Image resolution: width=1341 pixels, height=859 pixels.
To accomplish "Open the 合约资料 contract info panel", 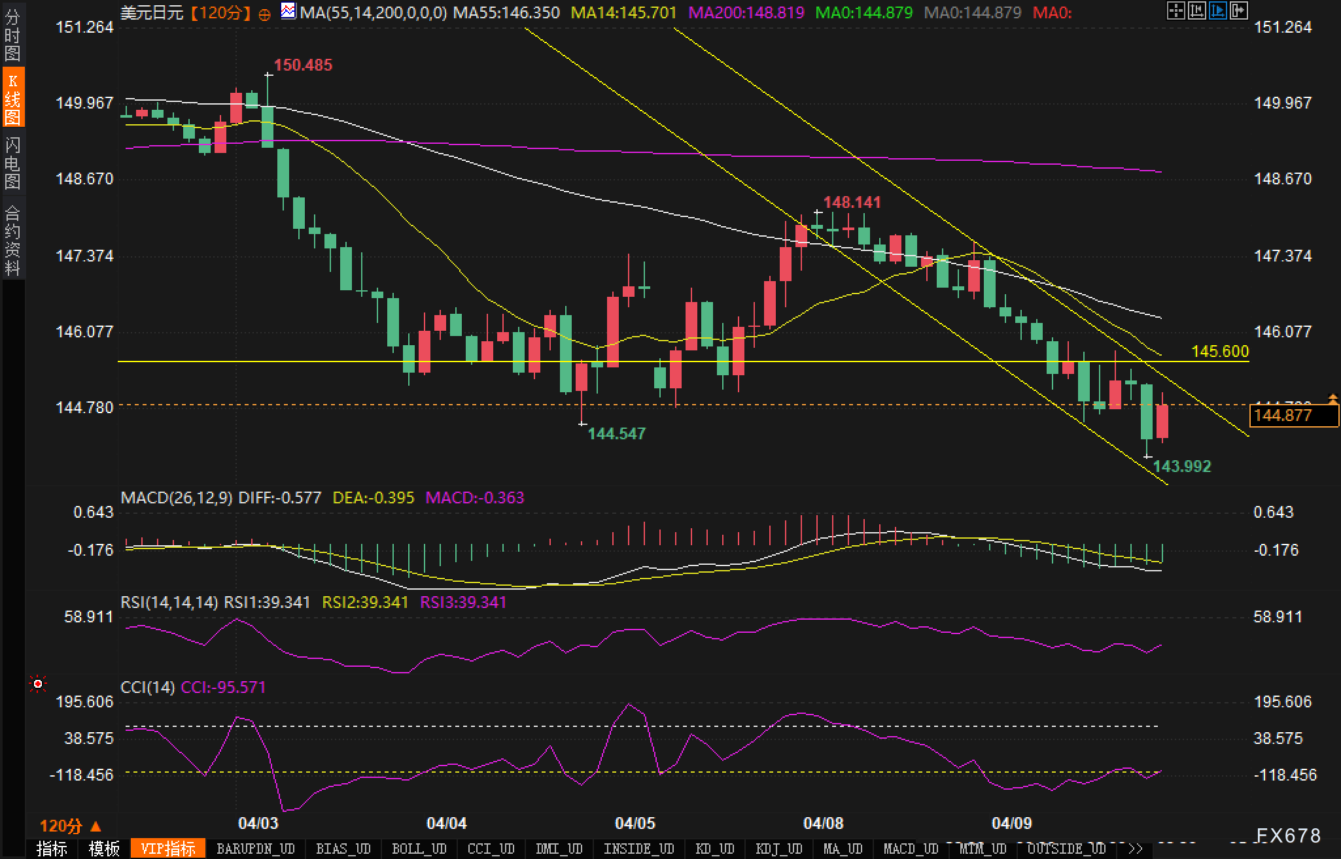I will [12, 240].
